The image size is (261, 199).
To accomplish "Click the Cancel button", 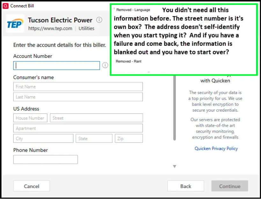I will (32, 186).
